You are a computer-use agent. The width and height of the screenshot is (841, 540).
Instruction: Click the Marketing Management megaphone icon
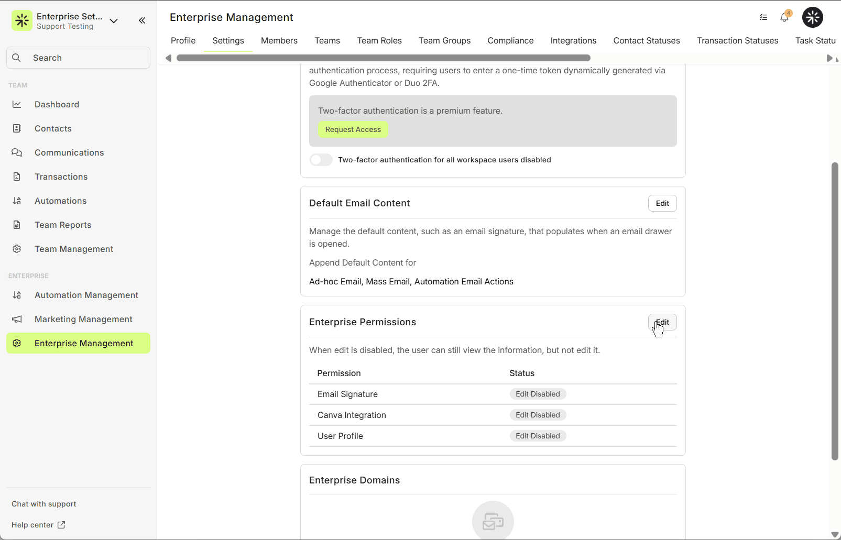pyautogui.click(x=17, y=319)
